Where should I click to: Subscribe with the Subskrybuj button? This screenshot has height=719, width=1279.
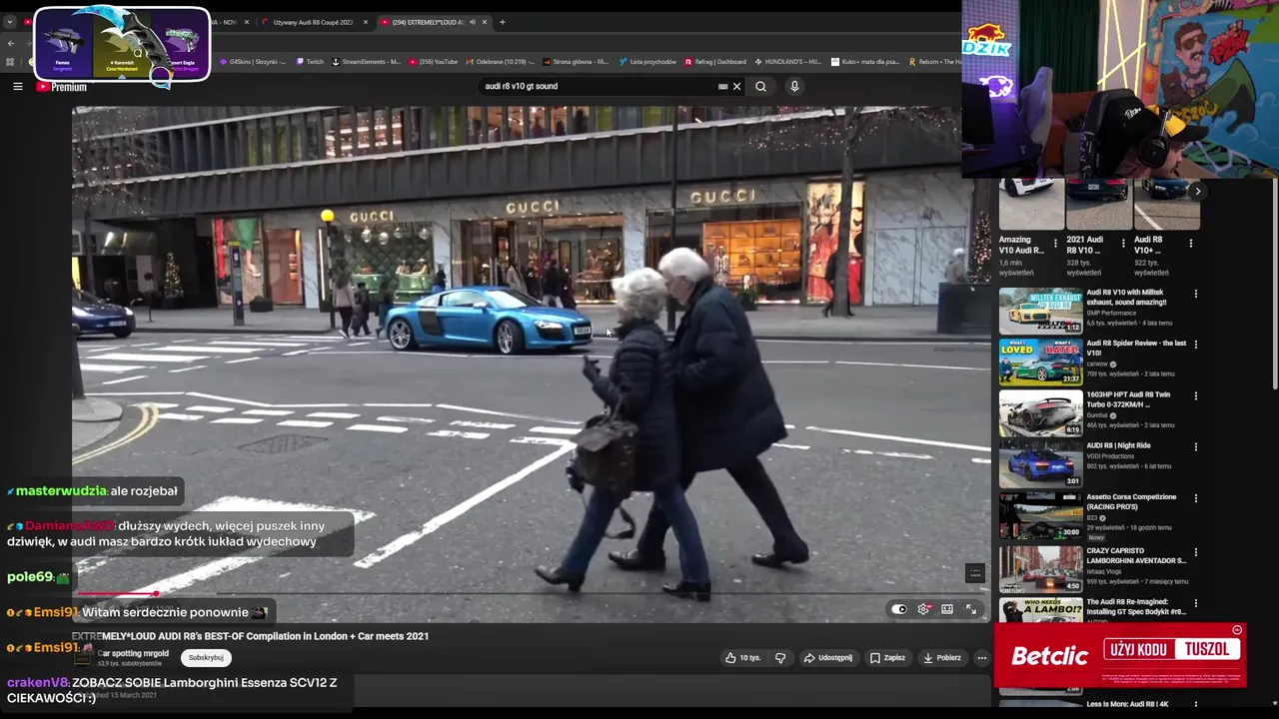[206, 658]
